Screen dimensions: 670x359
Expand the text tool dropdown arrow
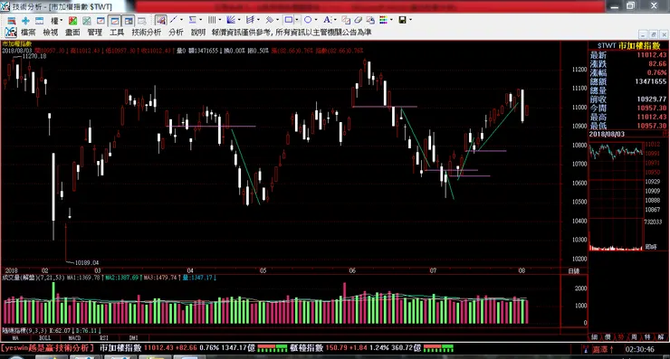coord(335,20)
